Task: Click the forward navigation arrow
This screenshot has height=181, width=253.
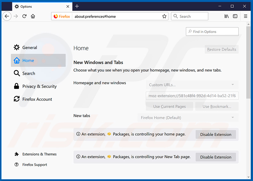Action: click(16, 16)
